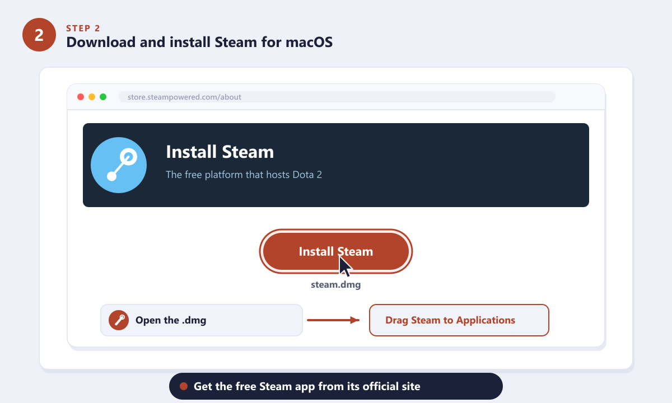The height and width of the screenshot is (403, 672).
Task: Close the browser window with the red button
Action: coord(81,97)
